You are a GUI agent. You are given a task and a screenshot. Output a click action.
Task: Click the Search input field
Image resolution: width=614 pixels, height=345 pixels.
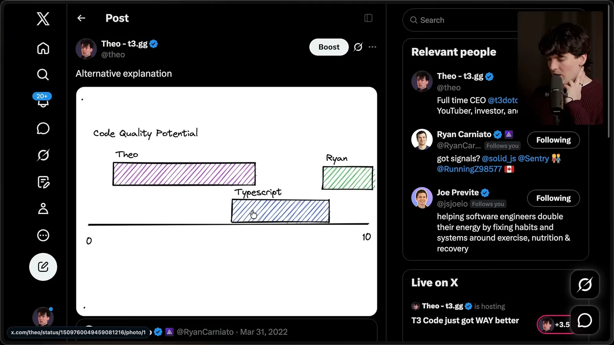[x=460, y=20]
